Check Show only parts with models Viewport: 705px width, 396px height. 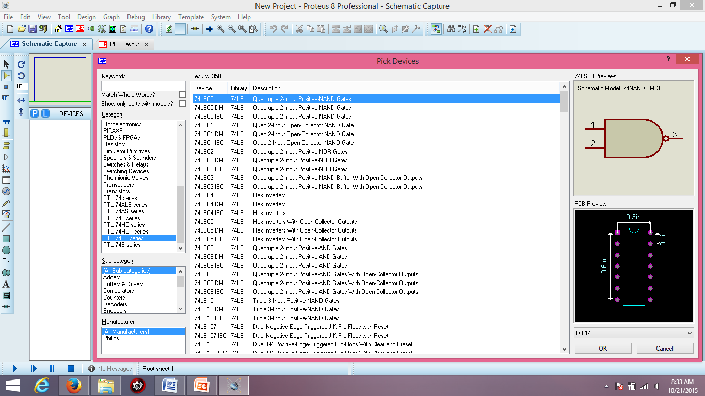point(182,102)
